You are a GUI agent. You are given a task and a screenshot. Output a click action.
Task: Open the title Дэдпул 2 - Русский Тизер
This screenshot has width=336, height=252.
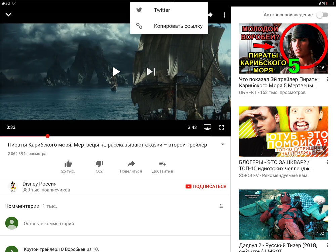278,248
